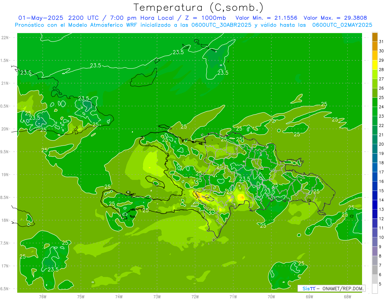
Task: Click the 70W longitude axis label
Action: 271,296
